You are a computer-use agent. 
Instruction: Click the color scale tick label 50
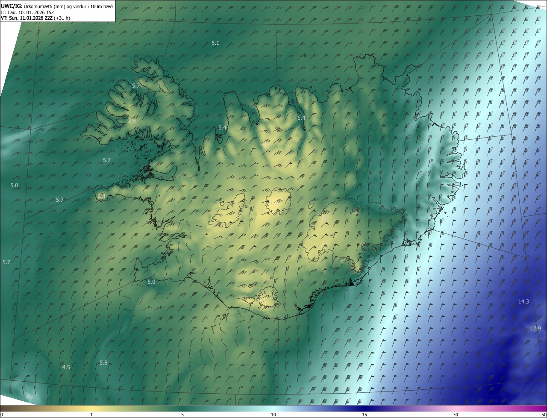pos(544,415)
